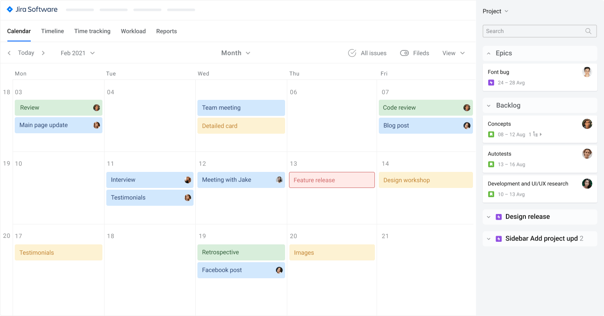The width and height of the screenshot is (604, 316).
Task: Open the Month view dropdown
Action: coord(235,53)
